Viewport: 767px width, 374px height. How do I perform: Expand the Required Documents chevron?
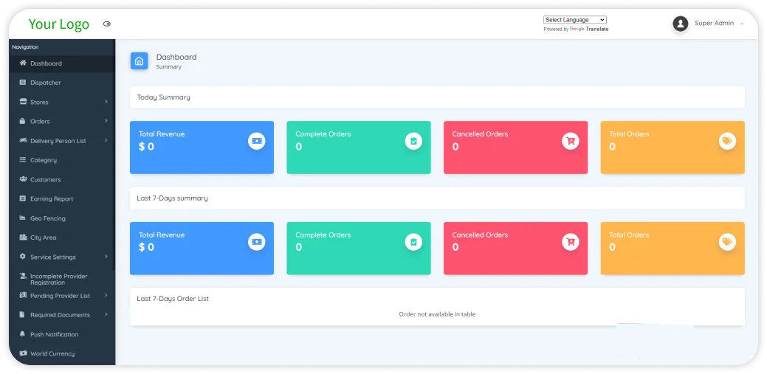(x=106, y=315)
